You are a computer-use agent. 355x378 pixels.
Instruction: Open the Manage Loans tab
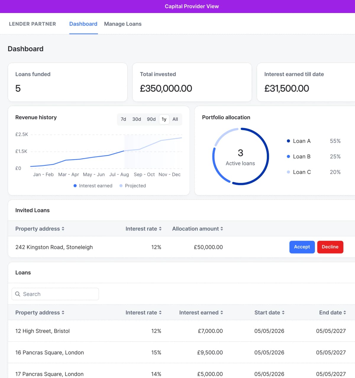(123, 24)
